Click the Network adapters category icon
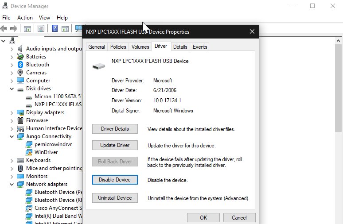The image size is (343, 224). click(20, 185)
